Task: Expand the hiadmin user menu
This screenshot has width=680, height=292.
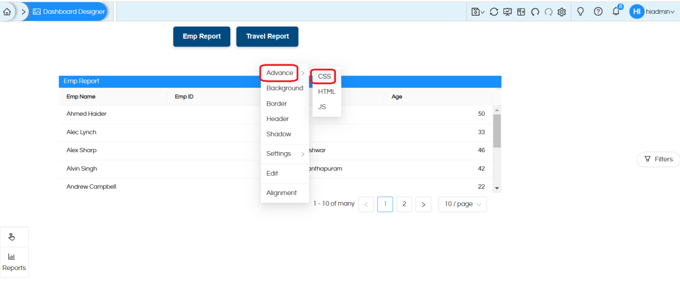Action: pyautogui.click(x=660, y=12)
